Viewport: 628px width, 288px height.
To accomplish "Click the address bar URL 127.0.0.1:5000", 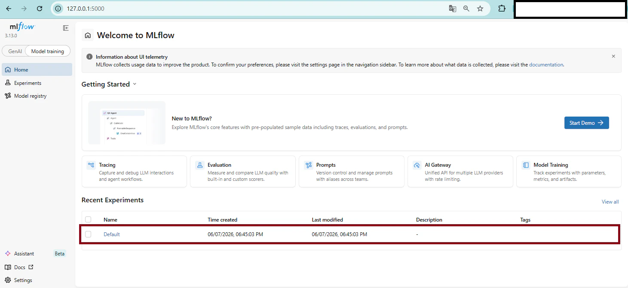I will pos(85,9).
